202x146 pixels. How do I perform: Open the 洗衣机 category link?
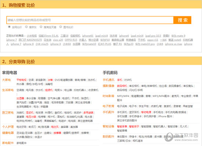coord(91,80)
